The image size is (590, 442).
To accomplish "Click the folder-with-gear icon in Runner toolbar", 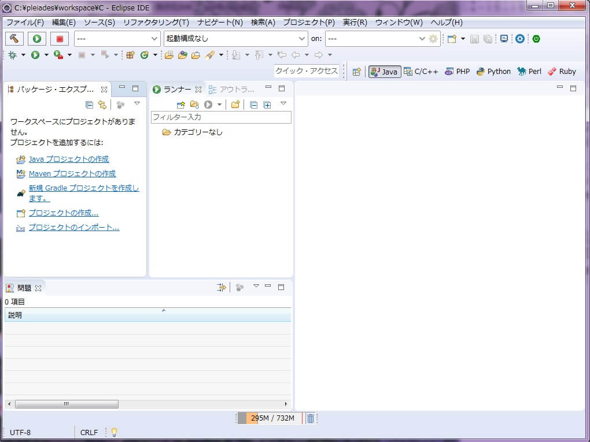I will click(x=194, y=105).
